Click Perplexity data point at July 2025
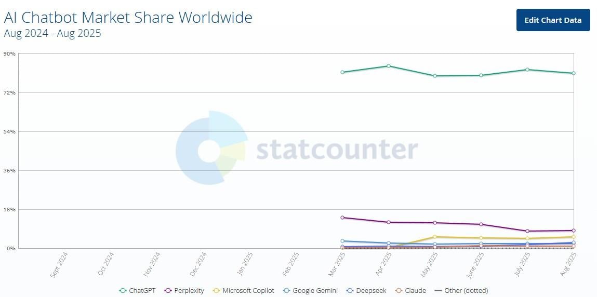This screenshot has width=597, height=297. tap(527, 231)
